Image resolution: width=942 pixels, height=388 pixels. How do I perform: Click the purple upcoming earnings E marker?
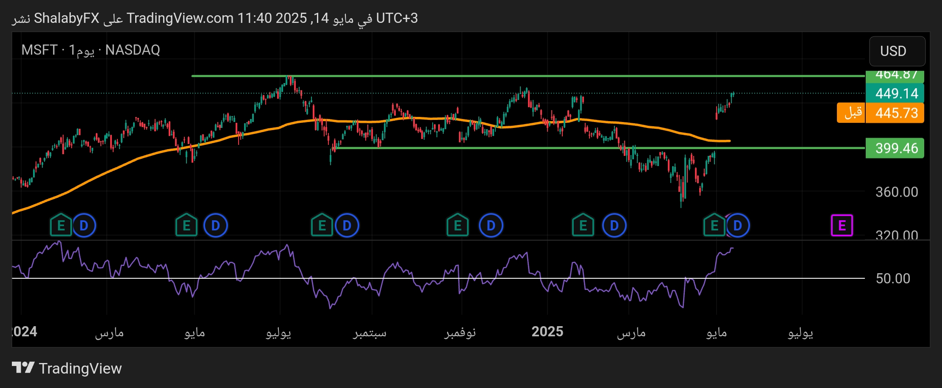pos(842,225)
